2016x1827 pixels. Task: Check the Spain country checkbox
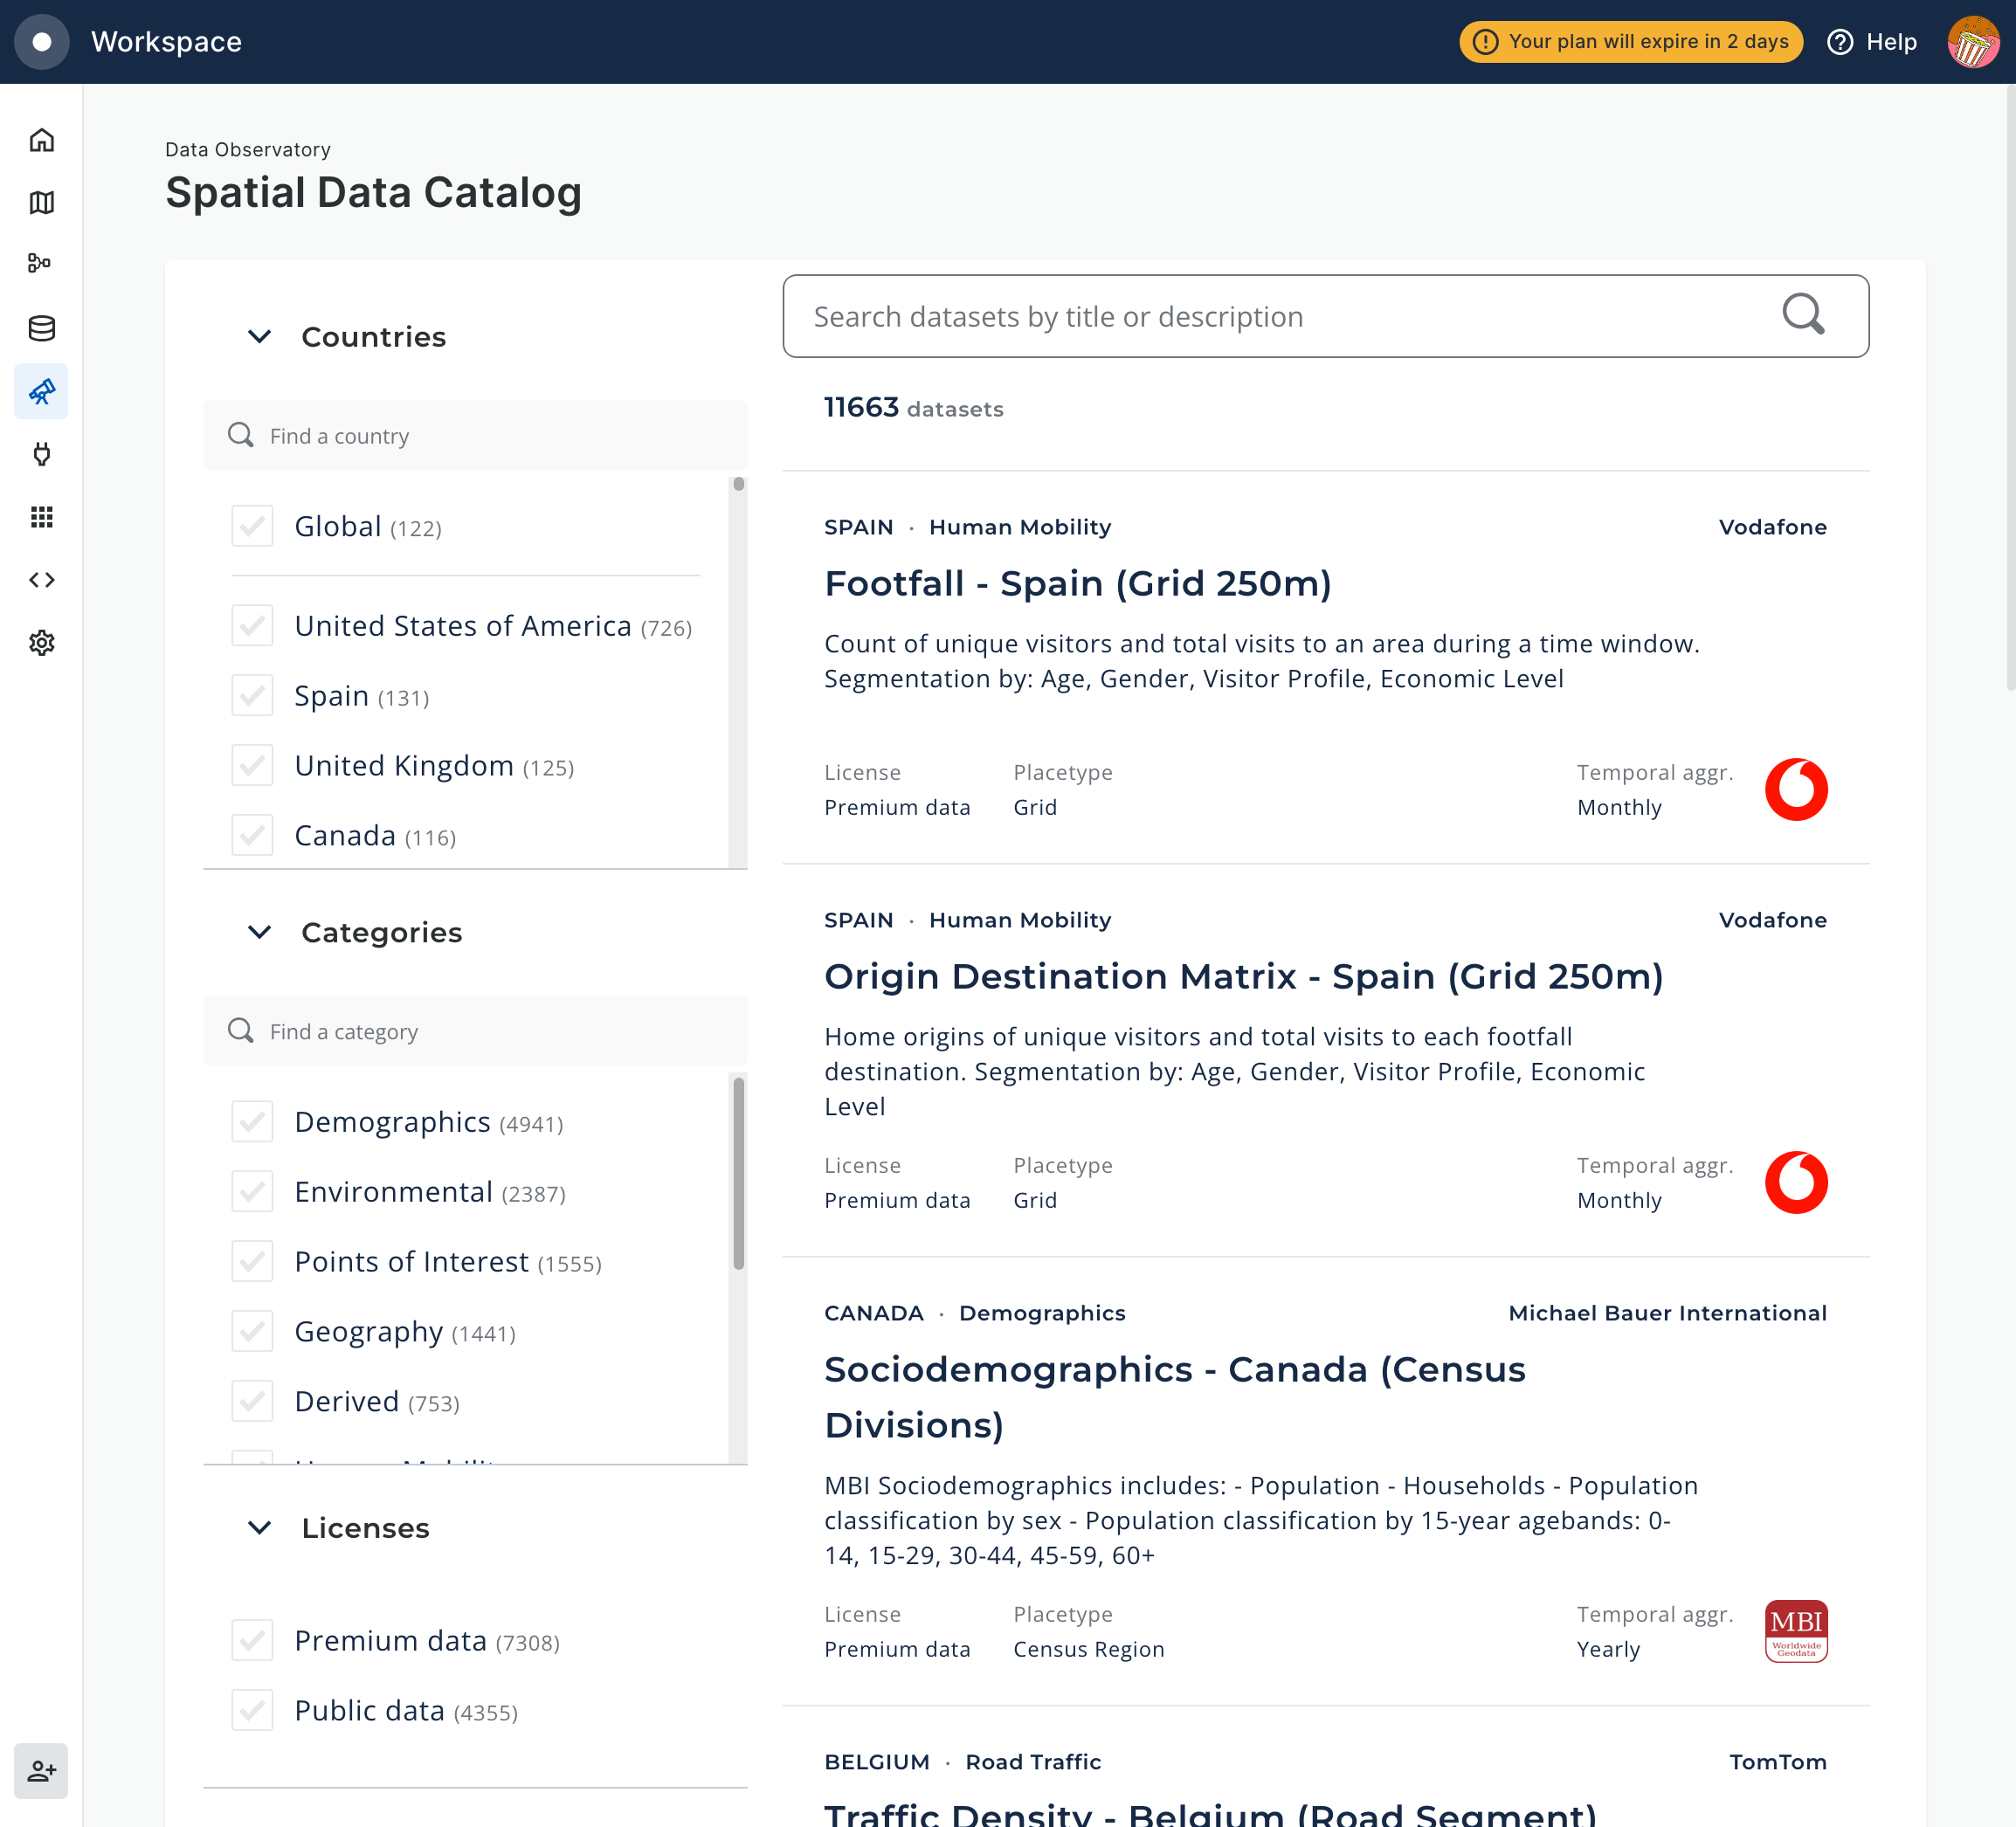(x=252, y=695)
